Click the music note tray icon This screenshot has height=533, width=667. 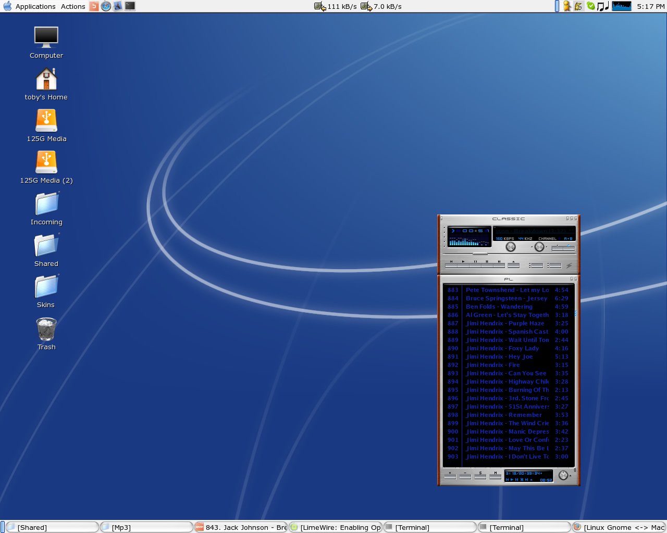(x=603, y=6)
